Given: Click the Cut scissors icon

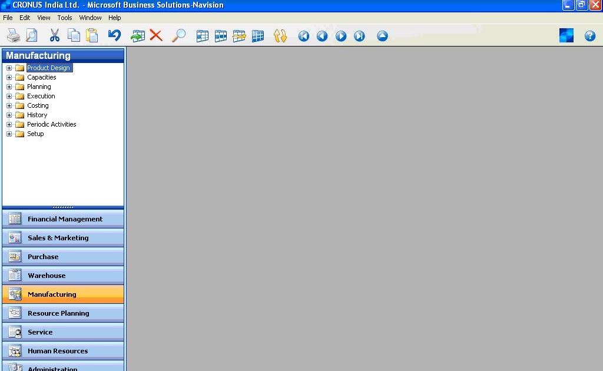Looking at the screenshot, I should [x=55, y=36].
